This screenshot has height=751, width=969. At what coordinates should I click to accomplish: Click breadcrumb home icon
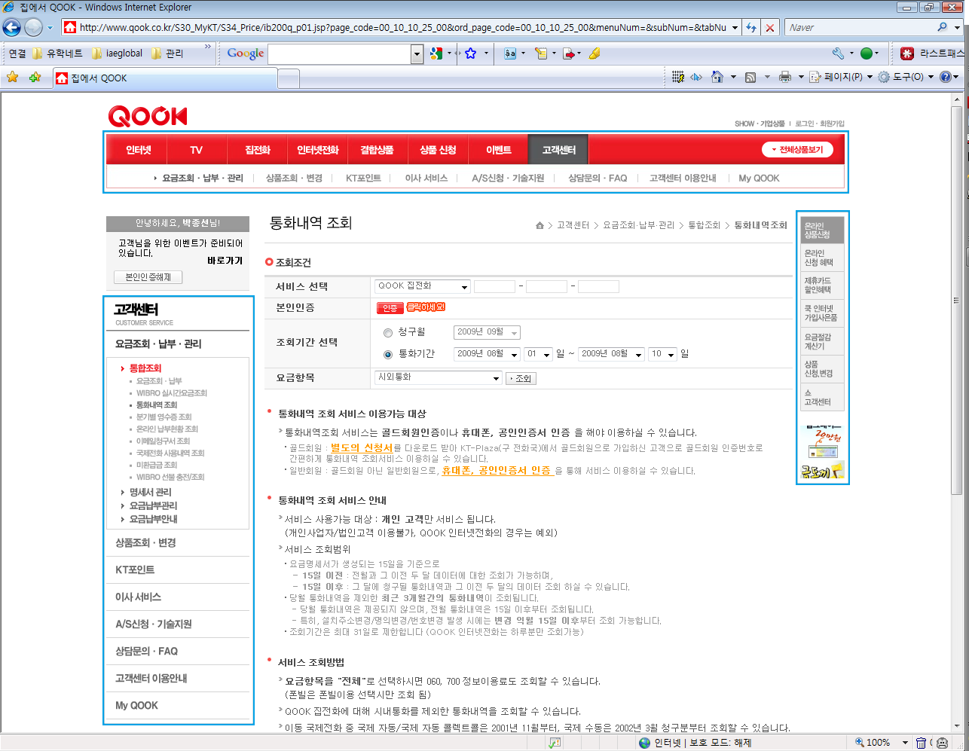[540, 225]
